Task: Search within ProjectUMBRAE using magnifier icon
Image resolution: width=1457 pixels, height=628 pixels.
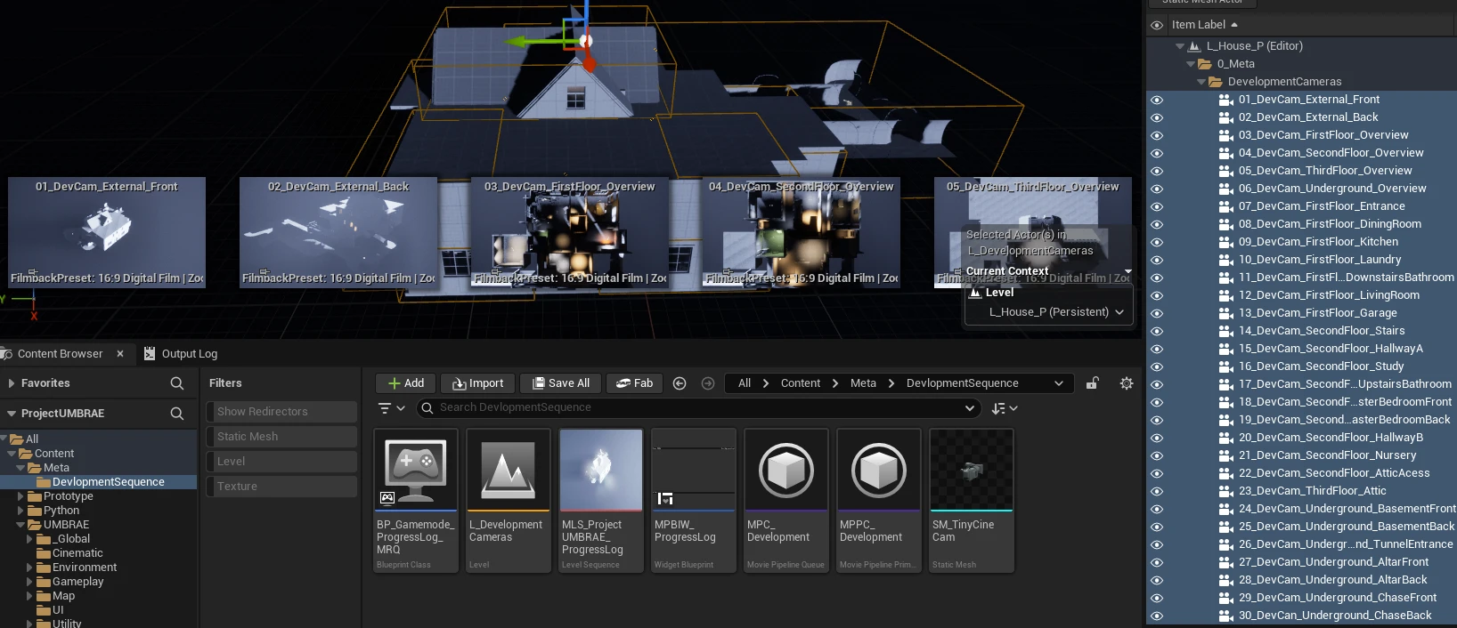Action: tap(177, 414)
